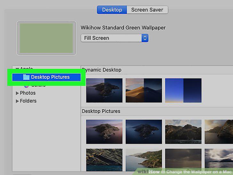
Task: Click the Dynamic Desktop section header
Action: coord(102,70)
